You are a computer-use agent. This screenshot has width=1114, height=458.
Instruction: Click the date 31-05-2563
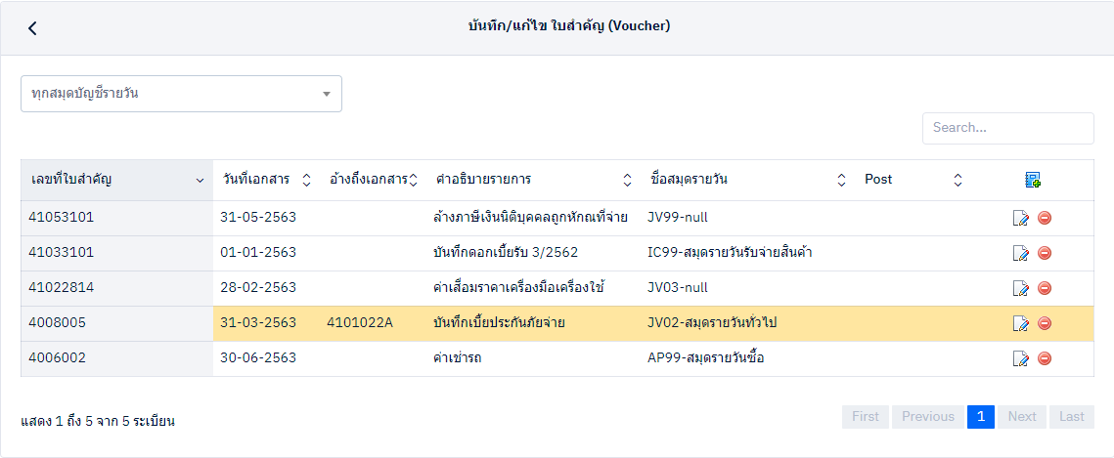tap(258, 218)
